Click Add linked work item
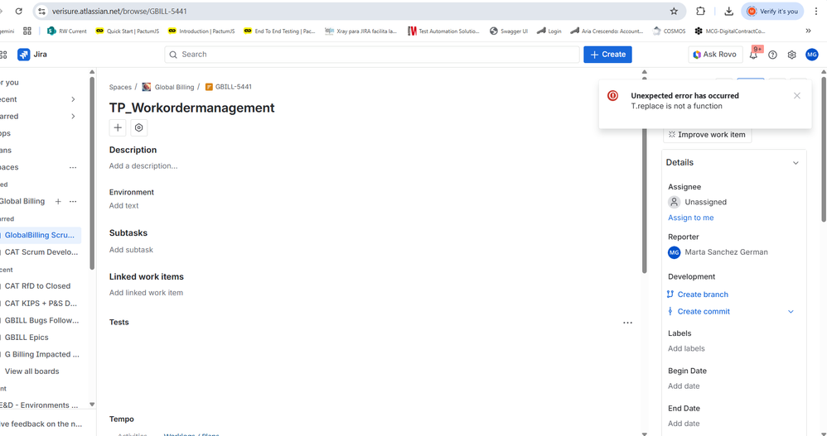This screenshot has width=827, height=436. pos(146,293)
